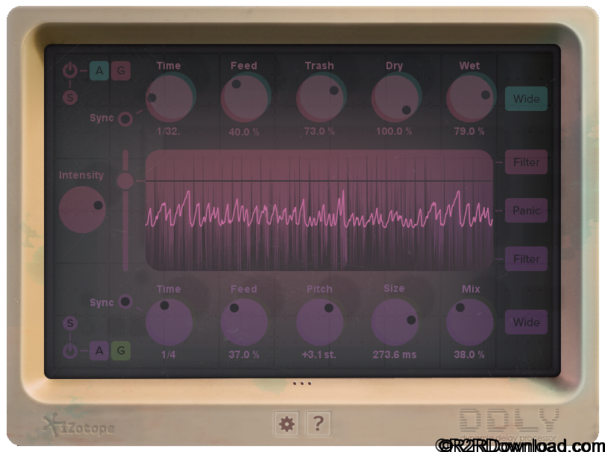
Task: Click the iZotope logo
Action: 78,425
